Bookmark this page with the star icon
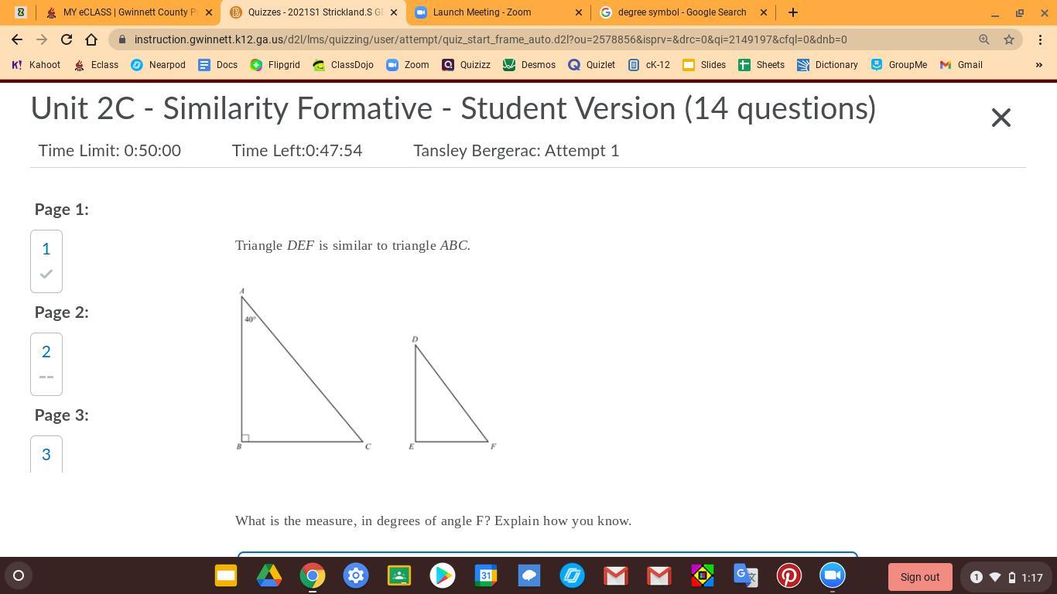This screenshot has height=594, width=1057. tap(1009, 39)
